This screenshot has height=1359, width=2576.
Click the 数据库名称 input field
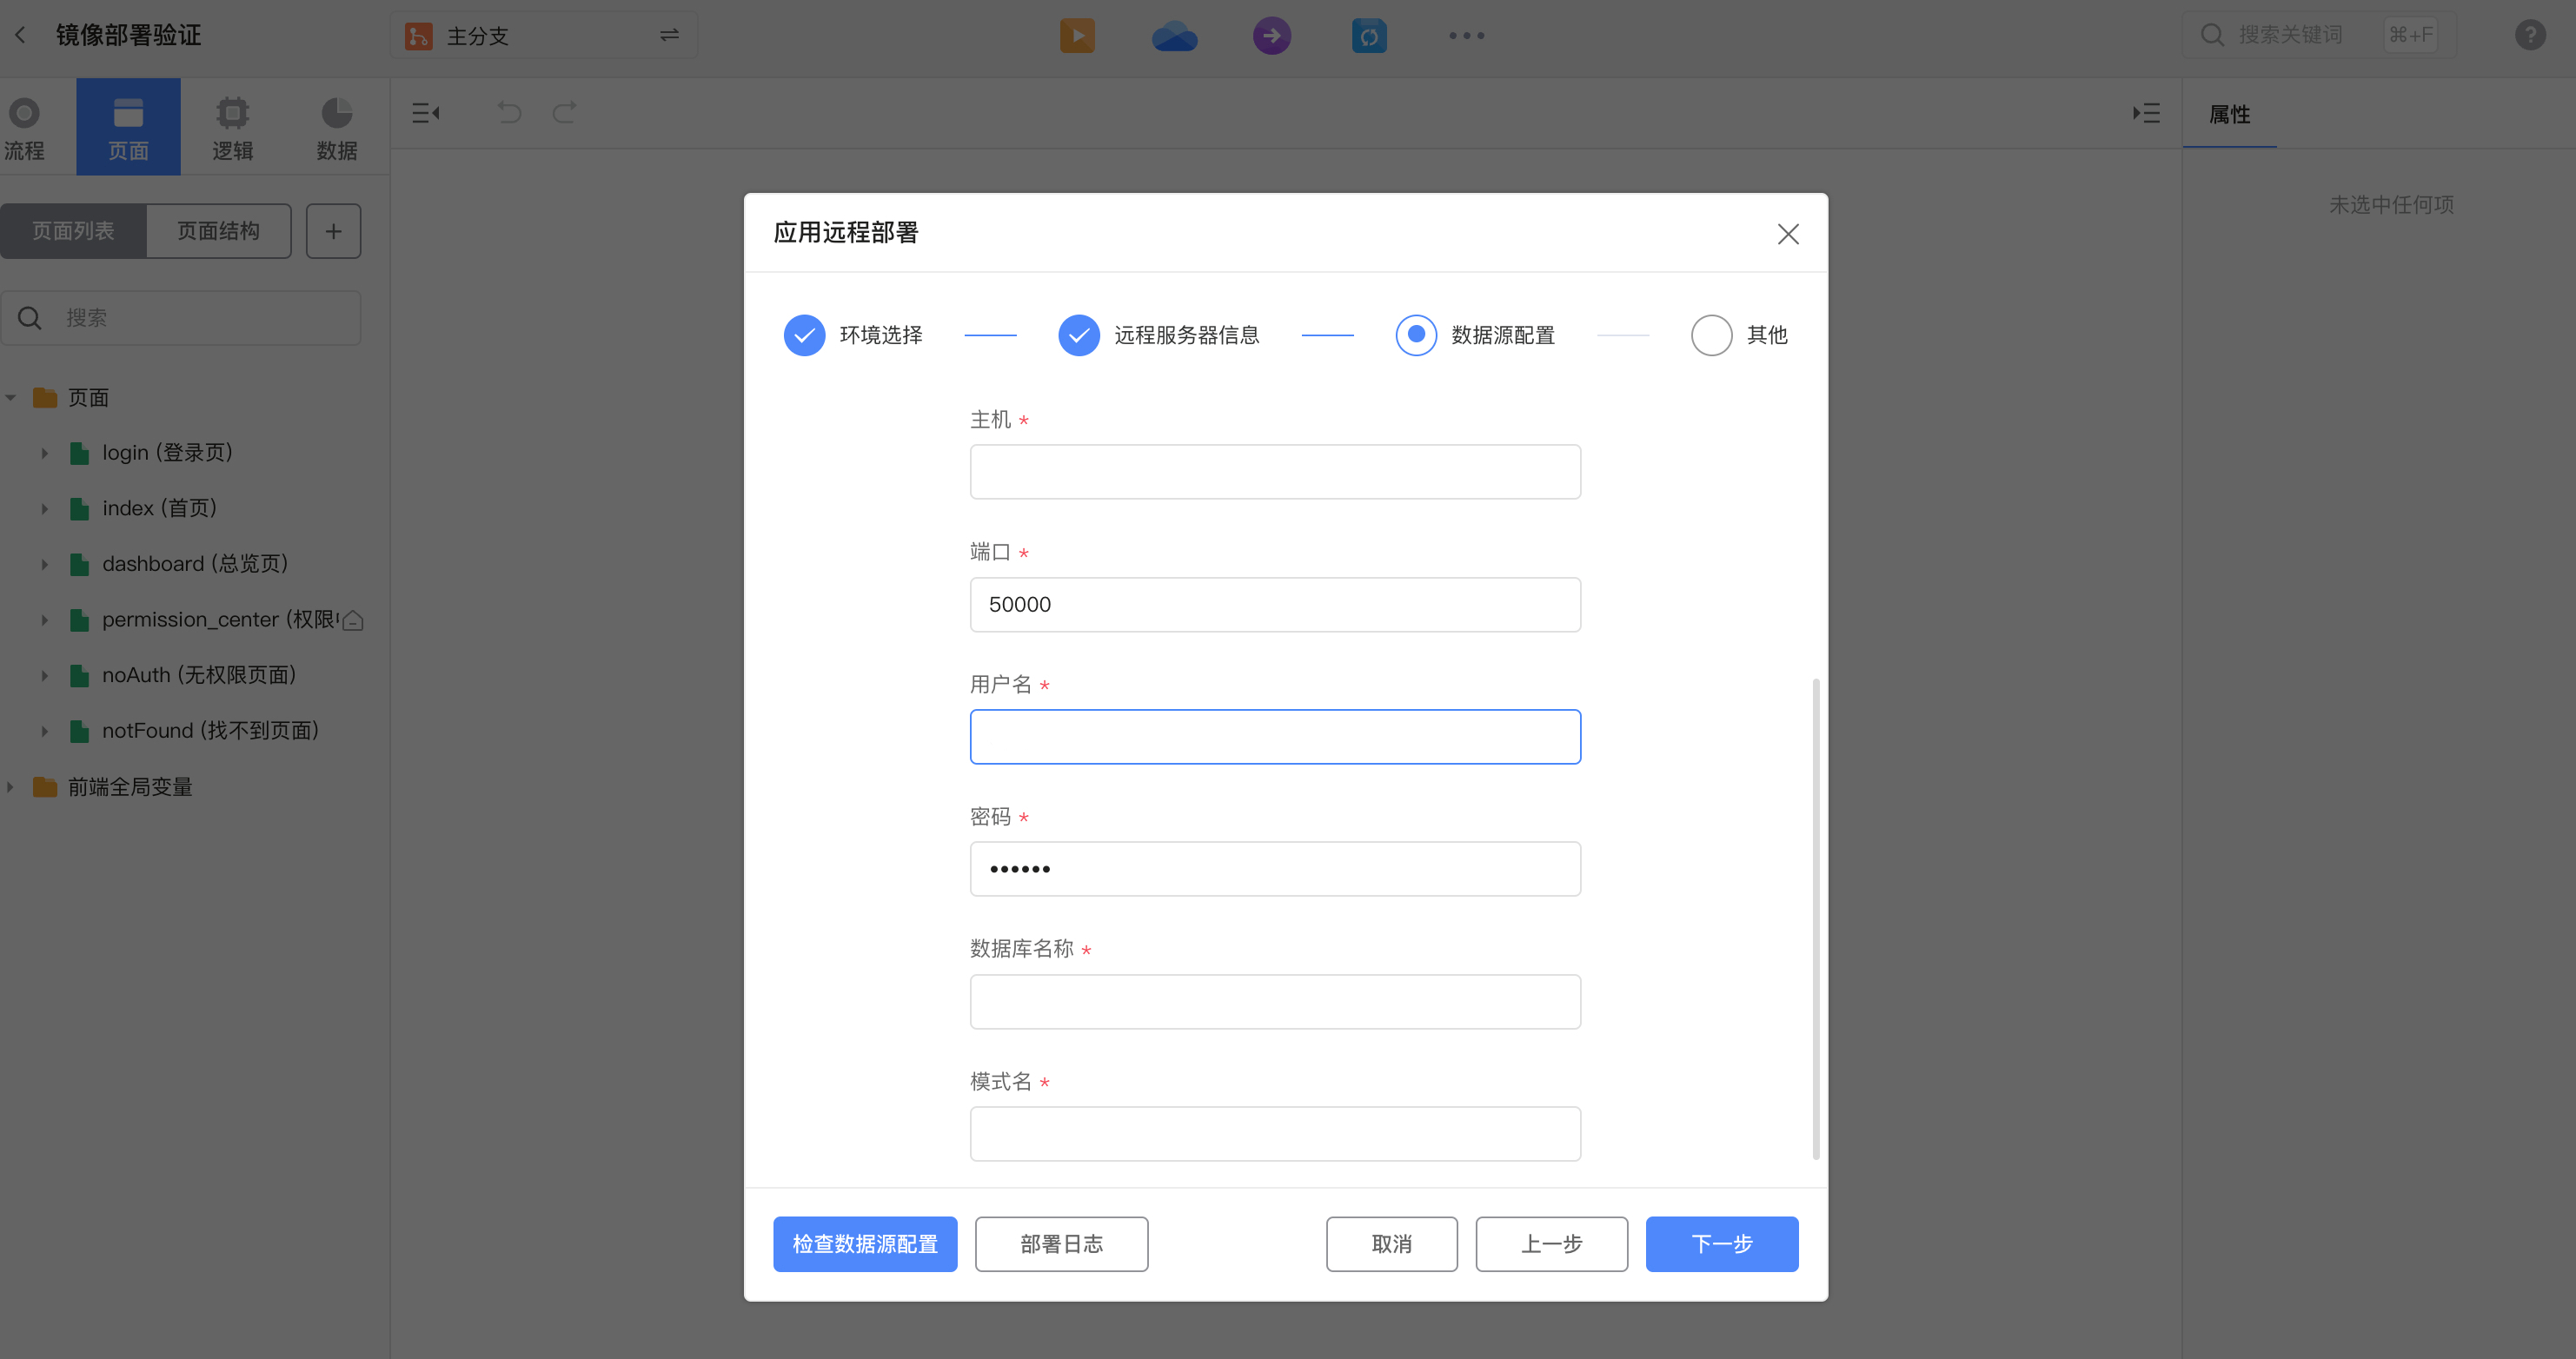tap(1275, 1002)
